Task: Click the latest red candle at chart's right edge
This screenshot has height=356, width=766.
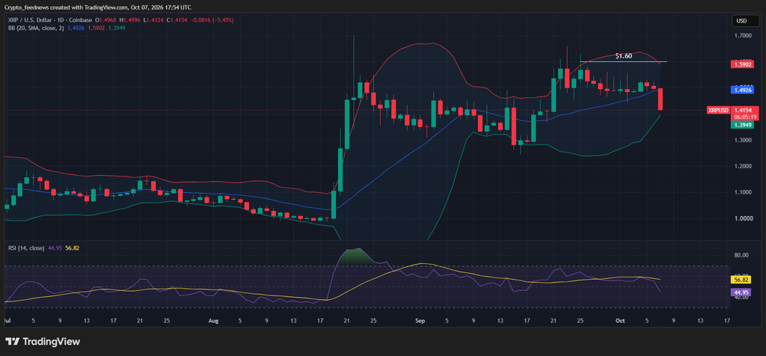Action: [x=661, y=99]
